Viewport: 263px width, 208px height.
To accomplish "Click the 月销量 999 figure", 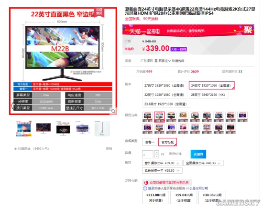I will 144,72.
